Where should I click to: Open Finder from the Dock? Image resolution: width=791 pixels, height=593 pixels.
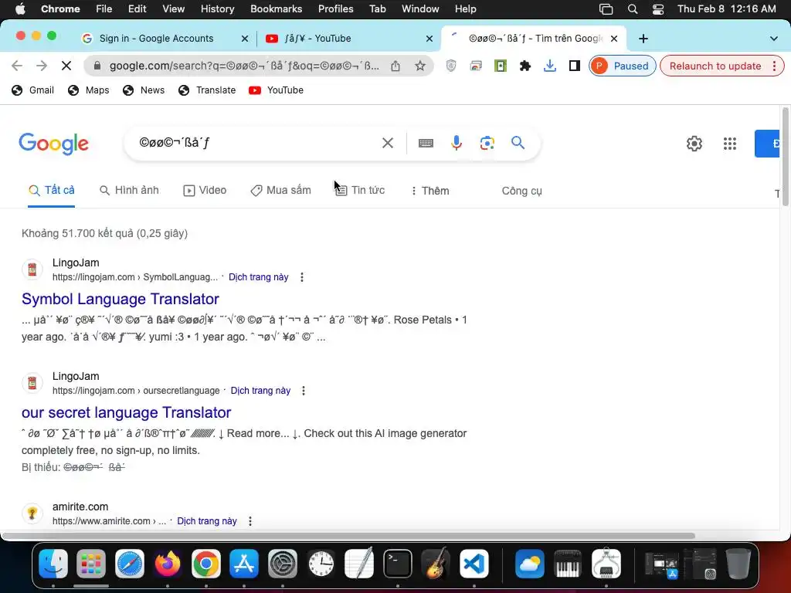point(53,563)
